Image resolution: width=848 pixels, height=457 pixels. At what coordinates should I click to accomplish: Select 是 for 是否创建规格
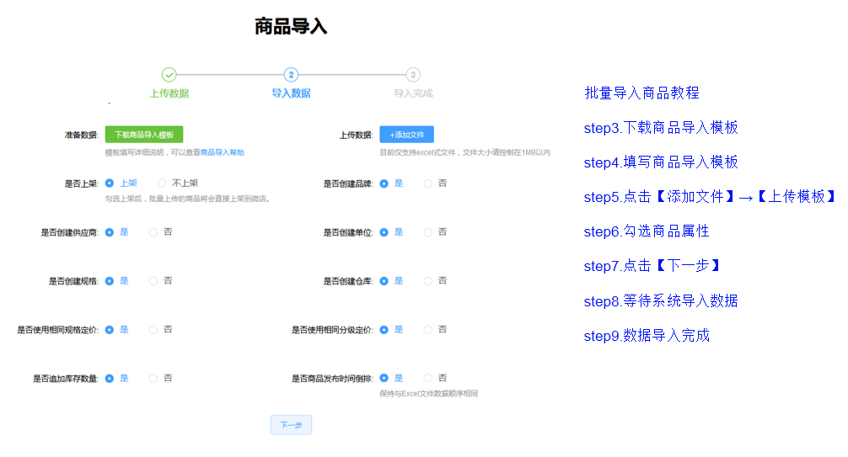coord(110,281)
